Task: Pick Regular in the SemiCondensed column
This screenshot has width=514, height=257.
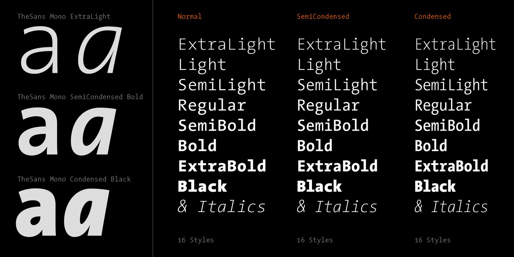Action: (x=328, y=106)
